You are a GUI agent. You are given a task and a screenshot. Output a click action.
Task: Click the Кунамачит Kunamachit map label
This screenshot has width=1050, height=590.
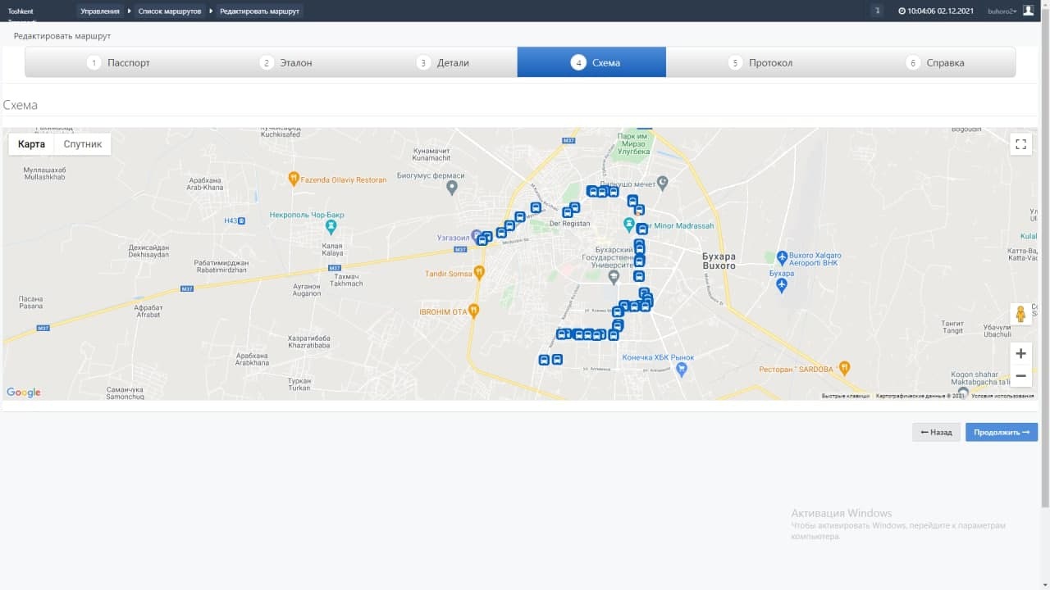click(431, 153)
